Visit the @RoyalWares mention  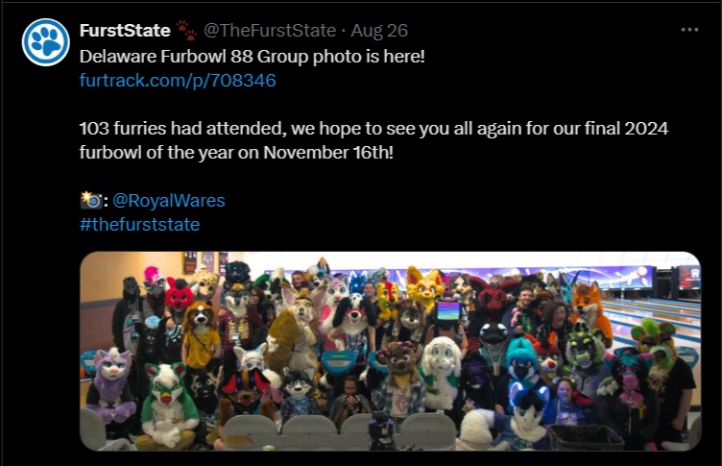169,201
